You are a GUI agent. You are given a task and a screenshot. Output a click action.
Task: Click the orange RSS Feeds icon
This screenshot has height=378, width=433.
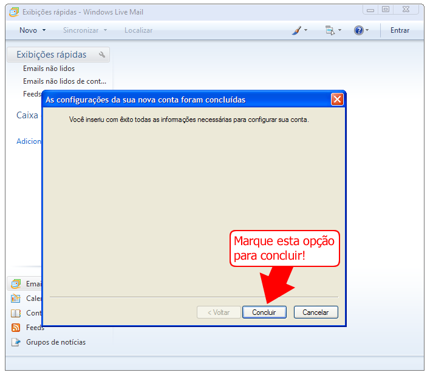(16, 328)
